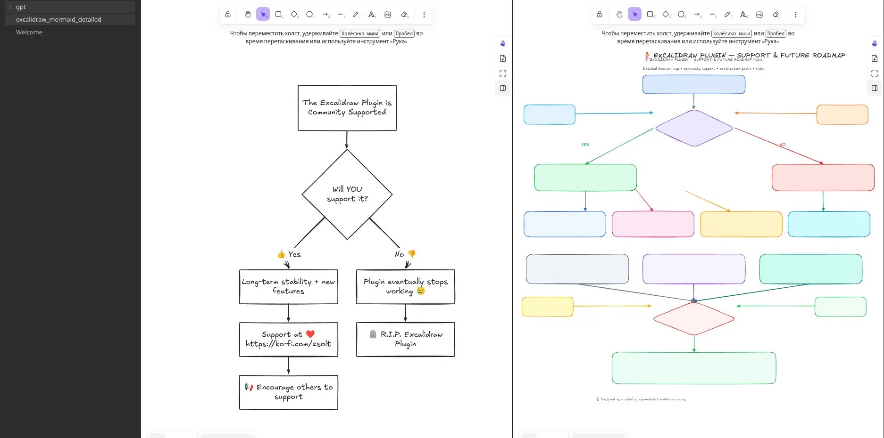
Task: Toggle sidebar panel for the colorful roadmap canvas
Action: click(x=875, y=88)
